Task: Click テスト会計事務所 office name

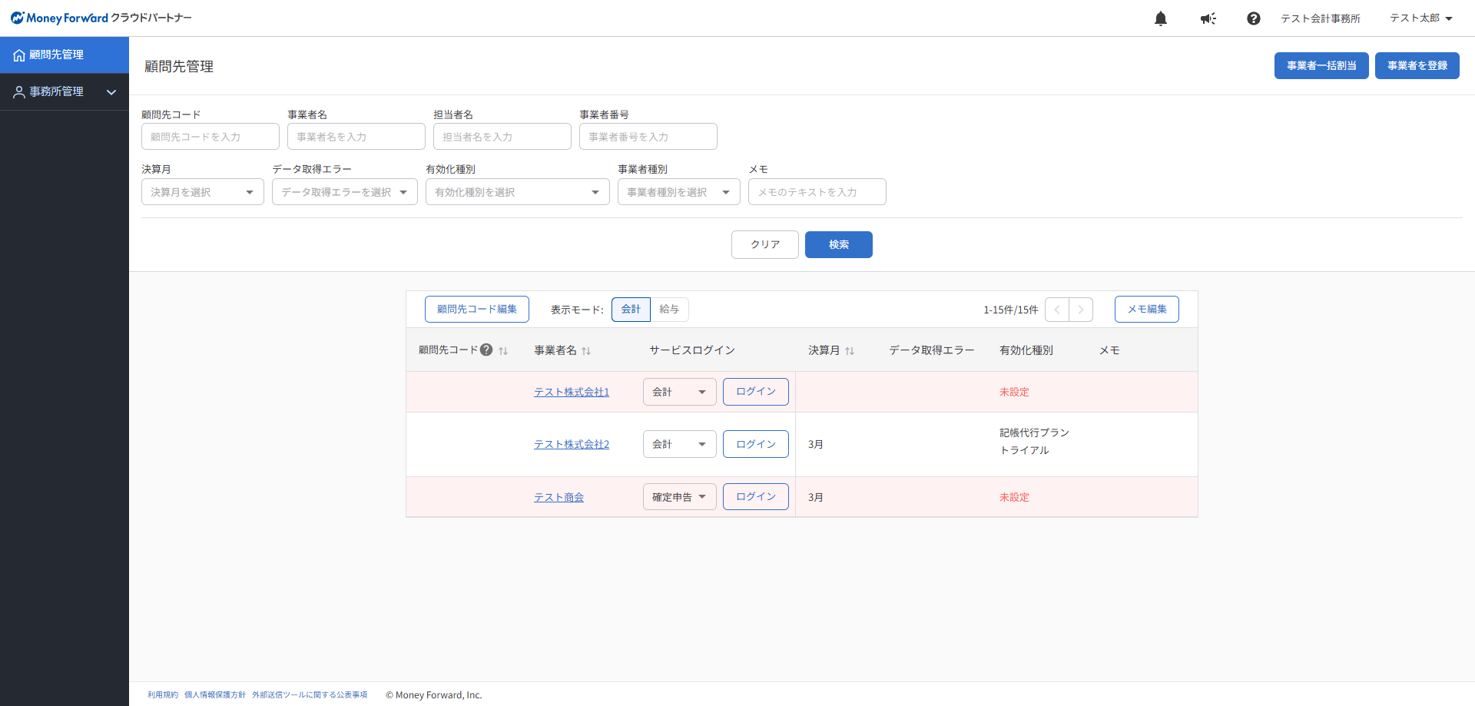Action: (x=1320, y=18)
